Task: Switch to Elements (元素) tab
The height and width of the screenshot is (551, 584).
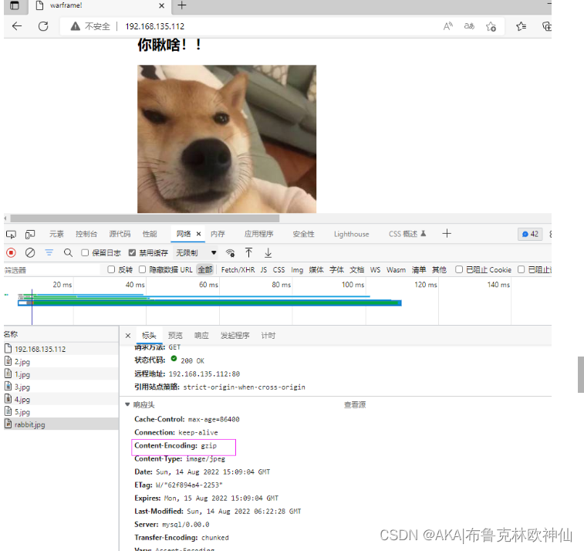Action: (56, 234)
